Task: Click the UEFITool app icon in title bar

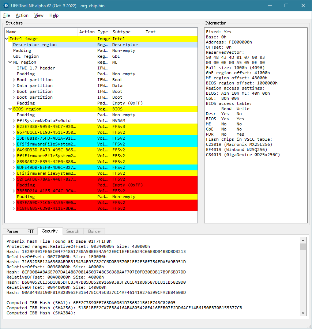Action: tap(6, 5)
